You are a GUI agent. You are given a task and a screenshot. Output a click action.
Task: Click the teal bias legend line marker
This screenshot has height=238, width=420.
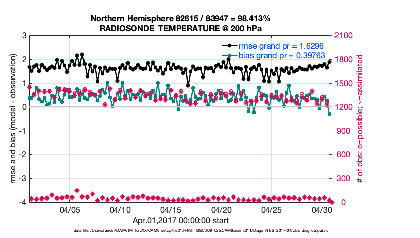coord(229,55)
